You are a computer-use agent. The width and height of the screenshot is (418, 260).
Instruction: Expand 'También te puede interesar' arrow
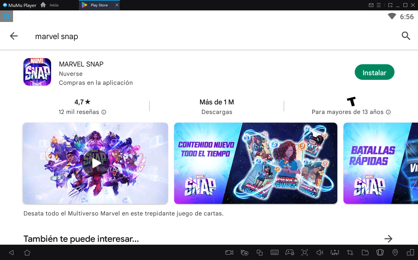tap(388, 239)
